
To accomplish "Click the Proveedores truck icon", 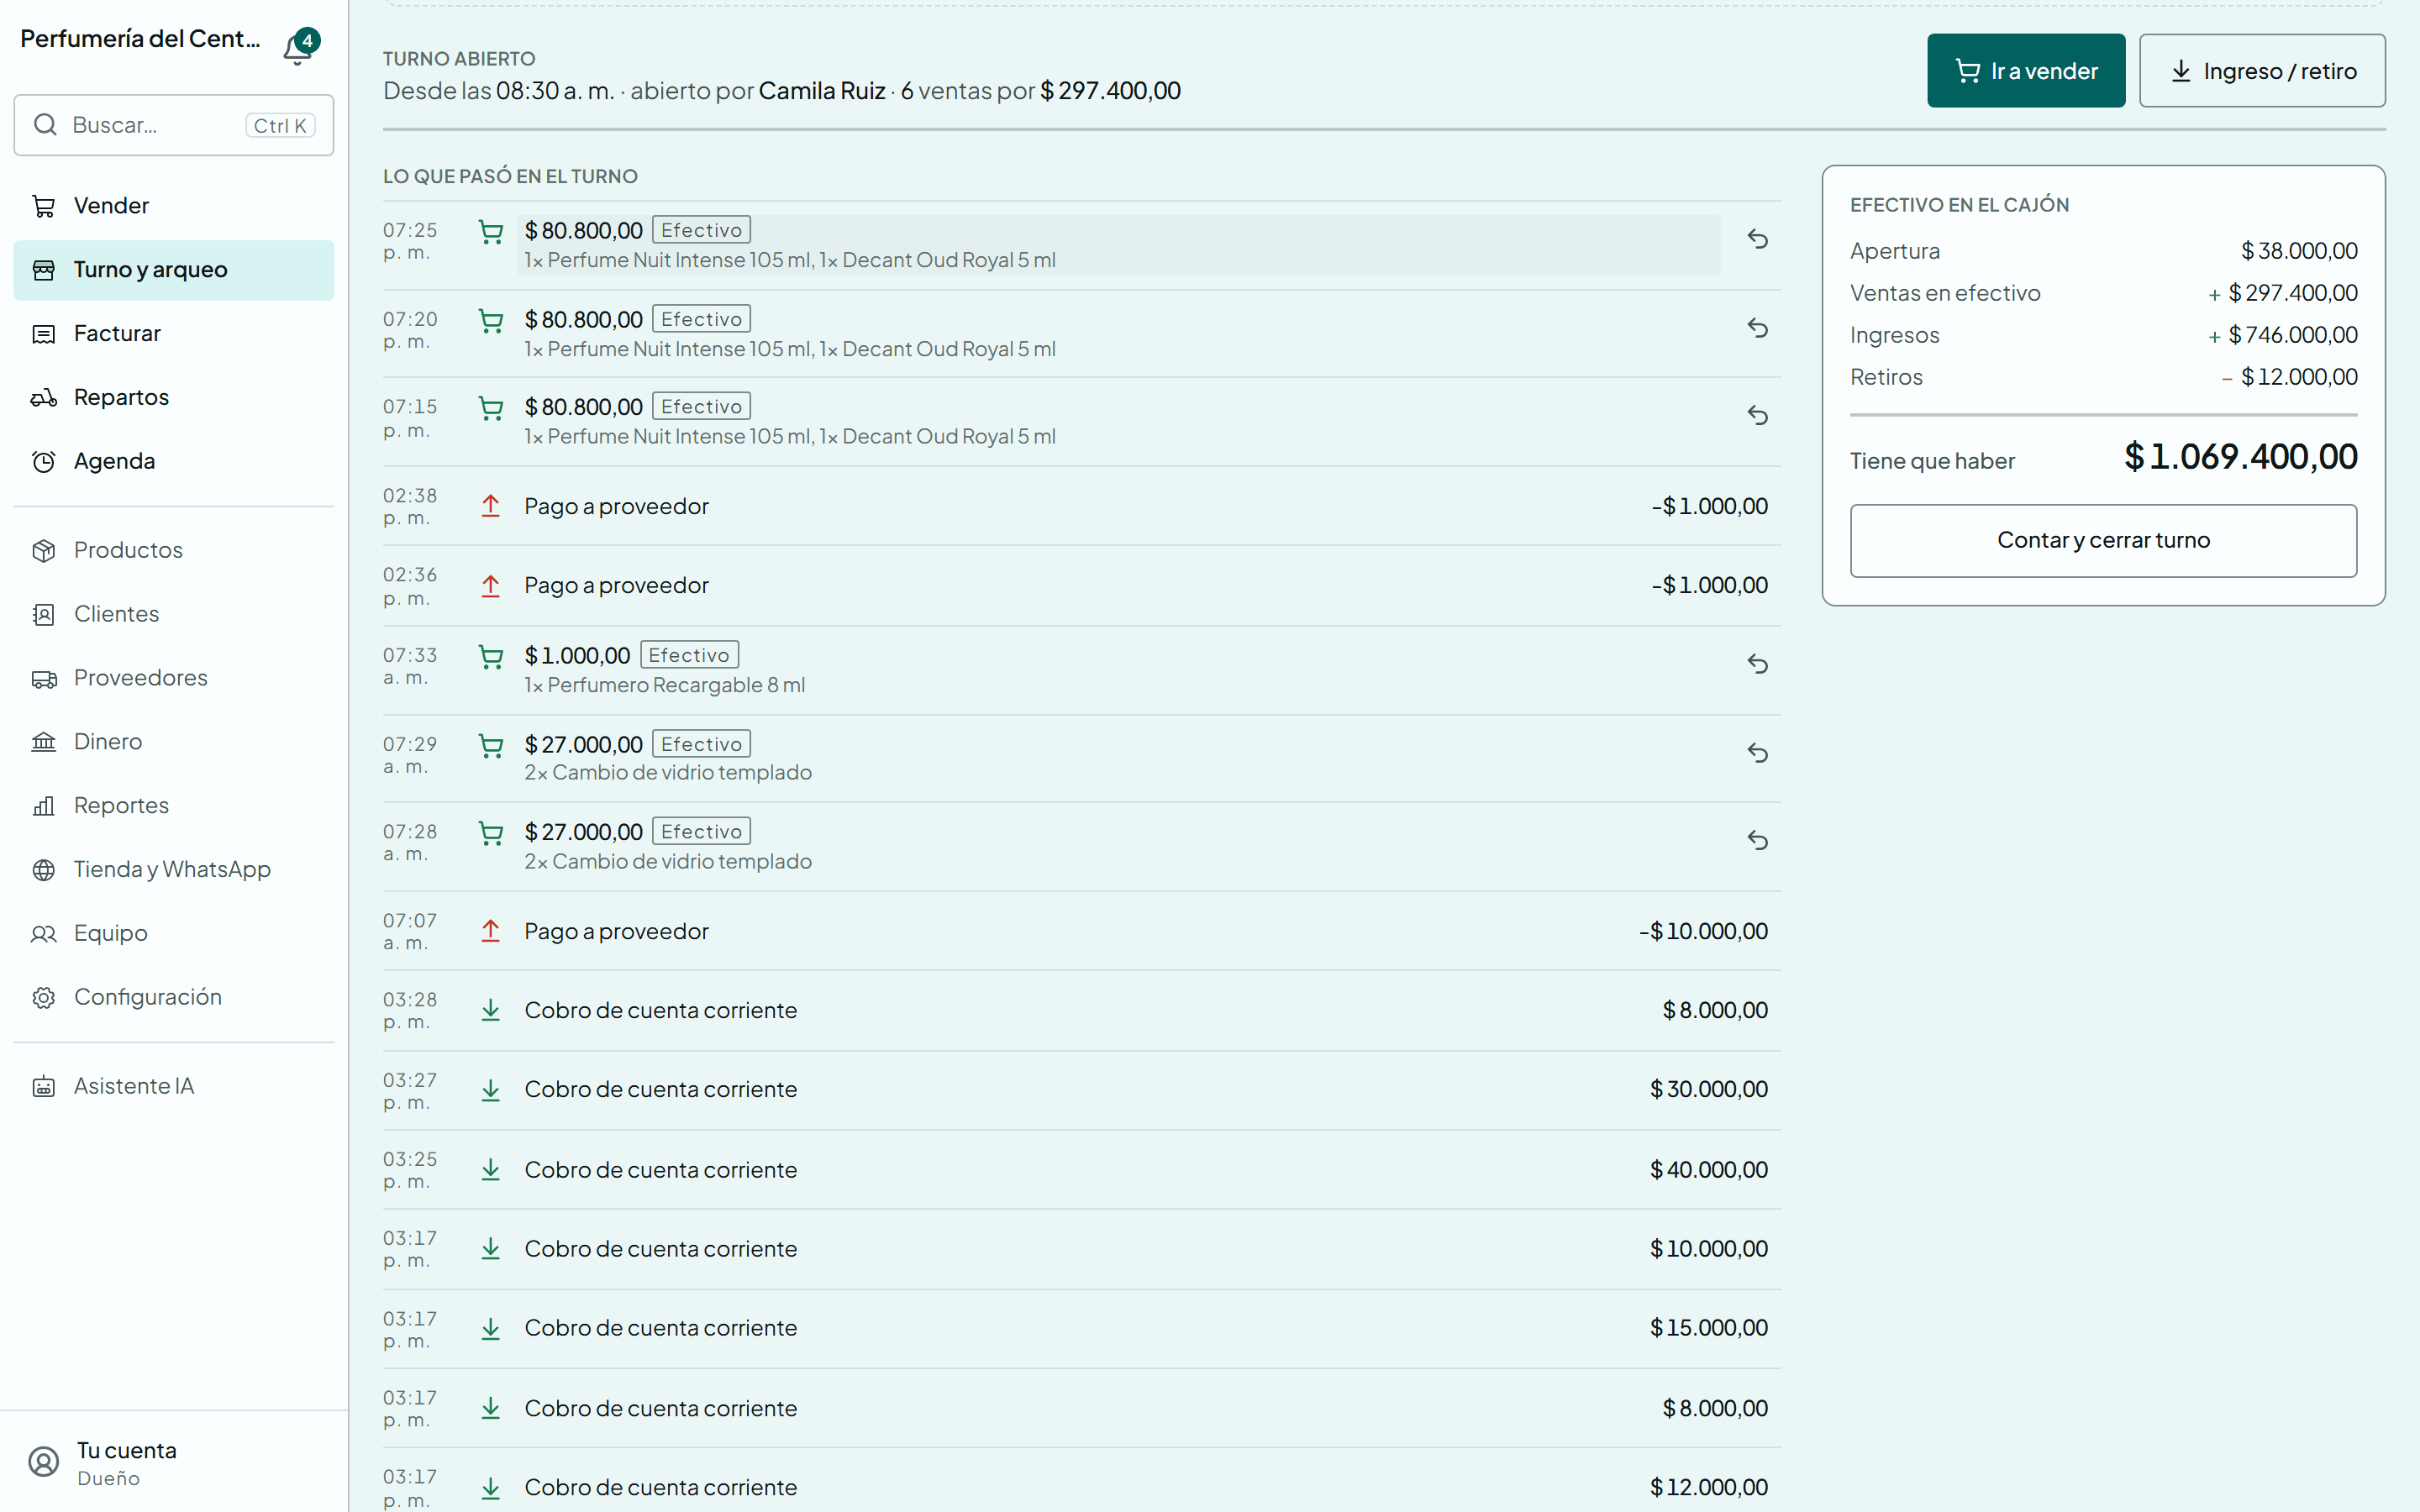I will 44,679.
